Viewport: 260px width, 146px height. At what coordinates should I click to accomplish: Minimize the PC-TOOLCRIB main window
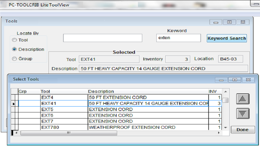click(255, 4)
